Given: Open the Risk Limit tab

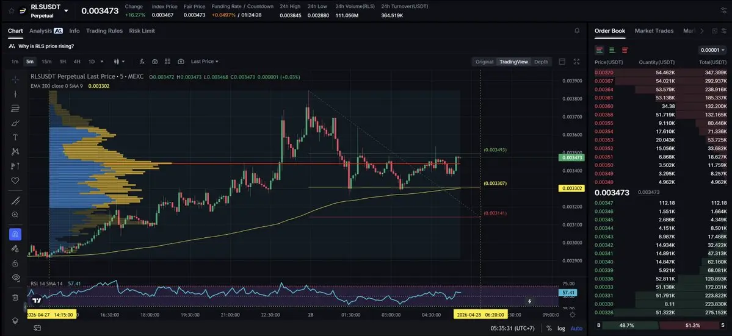Looking at the screenshot, I should [x=142, y=30].
